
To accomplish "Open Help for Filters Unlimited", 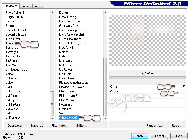I will [x=179, y=136].
